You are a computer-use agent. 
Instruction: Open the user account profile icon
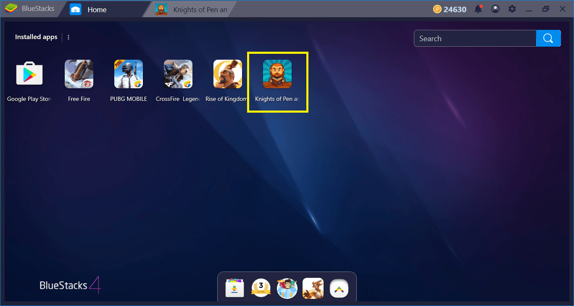click(x=495, y=9)
